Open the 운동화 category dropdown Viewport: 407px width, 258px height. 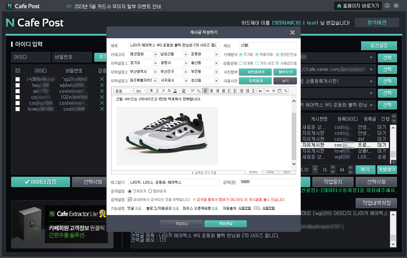(x=204, y=54)
